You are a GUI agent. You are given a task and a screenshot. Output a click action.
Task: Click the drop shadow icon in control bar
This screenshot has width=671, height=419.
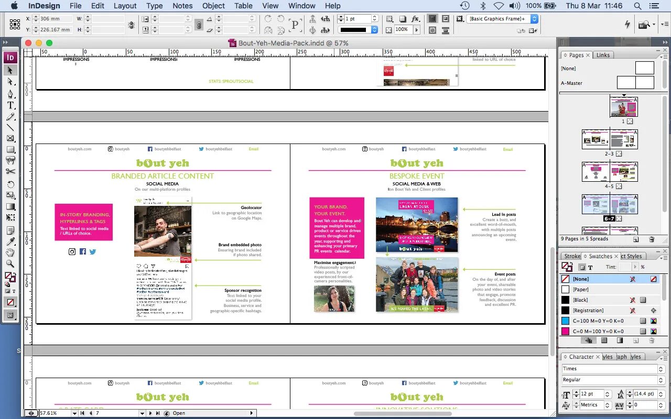tap(403, 19)
